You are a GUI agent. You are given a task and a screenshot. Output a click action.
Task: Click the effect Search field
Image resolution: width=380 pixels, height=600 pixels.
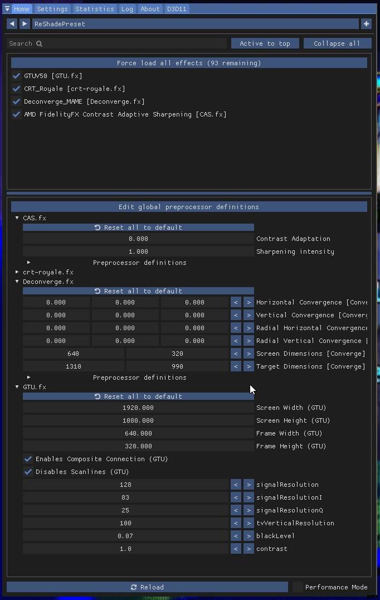[117, 43]
